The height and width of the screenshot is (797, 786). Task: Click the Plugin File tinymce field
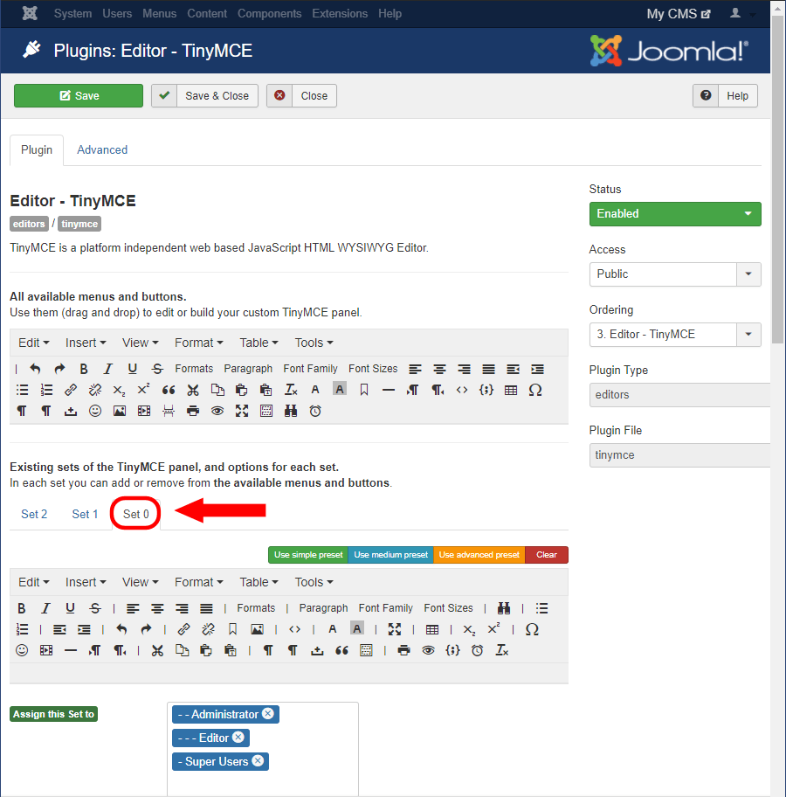679,455
